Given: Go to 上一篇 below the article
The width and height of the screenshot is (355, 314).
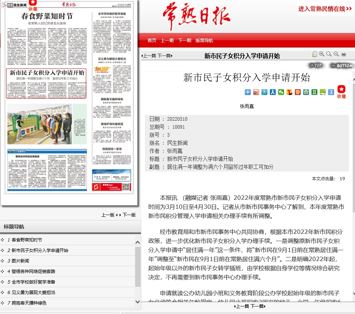Looking at the screenshot, I should point(242,306).
